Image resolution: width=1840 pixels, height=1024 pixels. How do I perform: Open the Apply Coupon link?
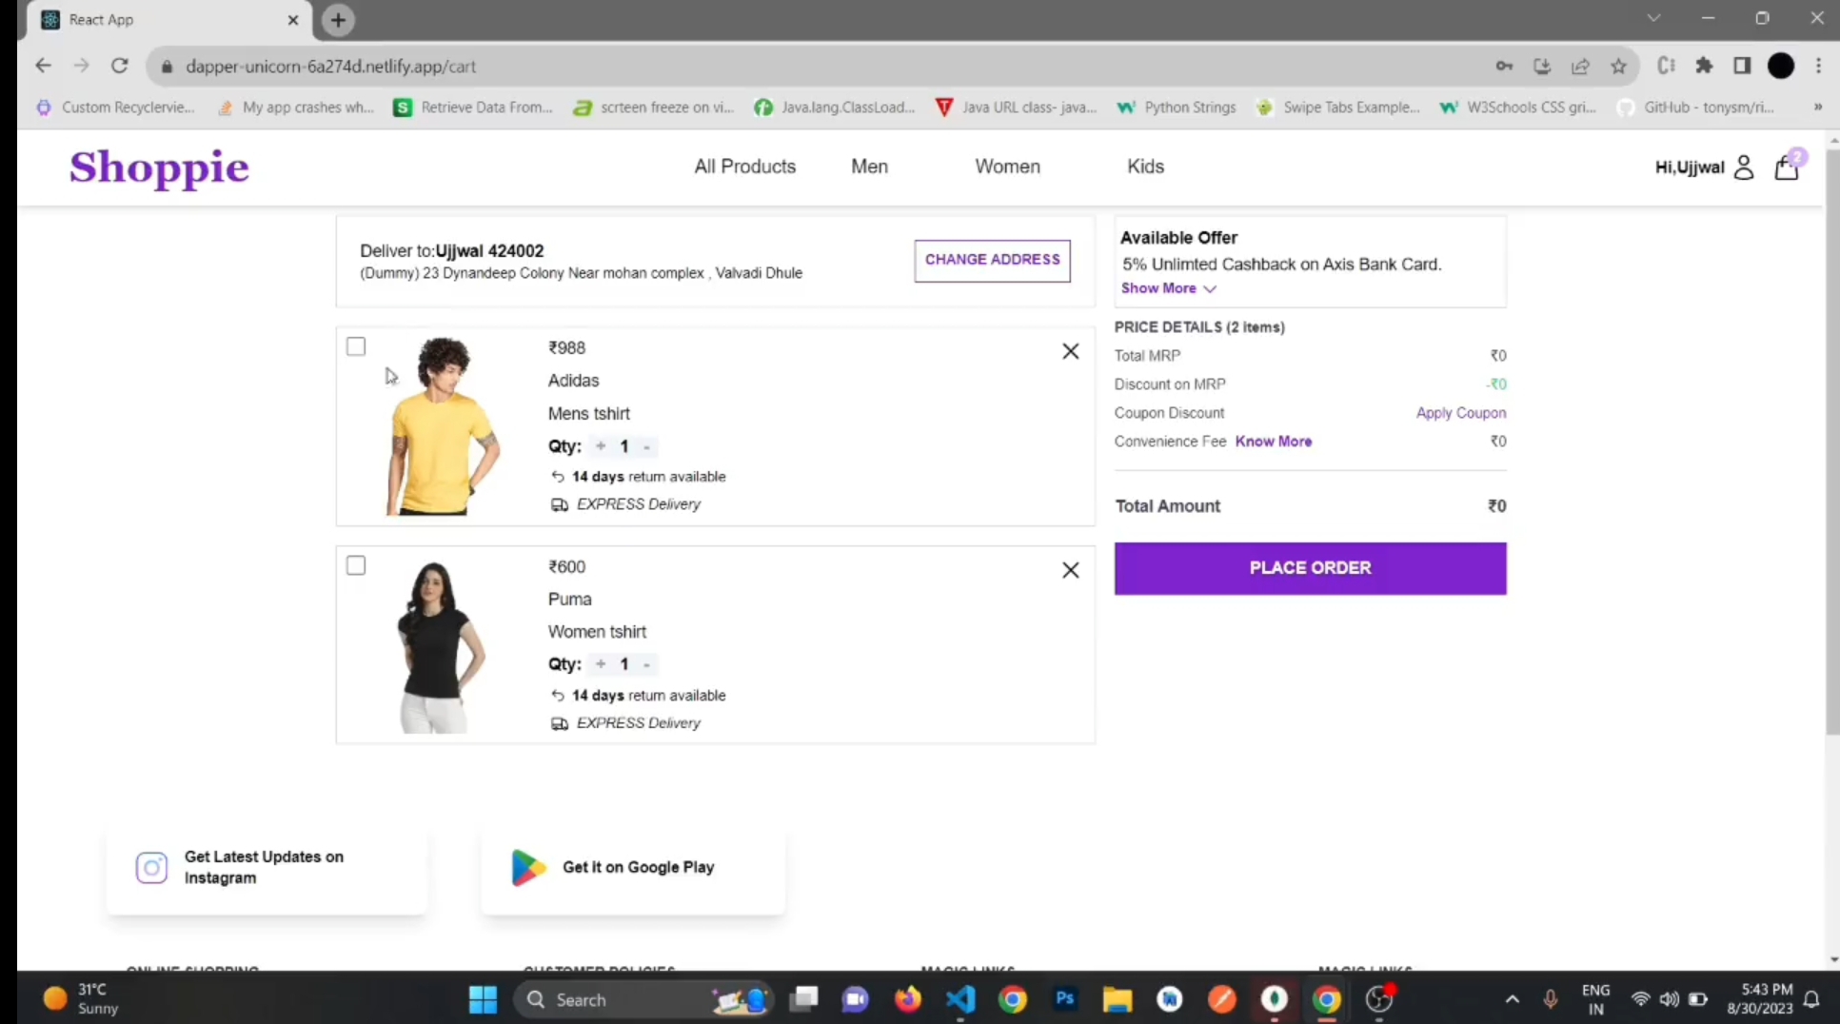(1461, 413)
